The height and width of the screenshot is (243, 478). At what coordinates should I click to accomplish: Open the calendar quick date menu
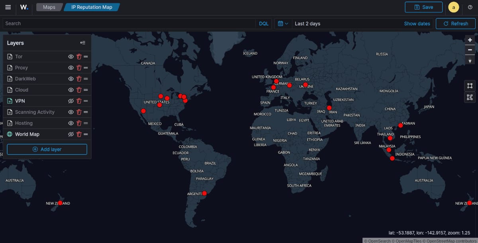283,24
